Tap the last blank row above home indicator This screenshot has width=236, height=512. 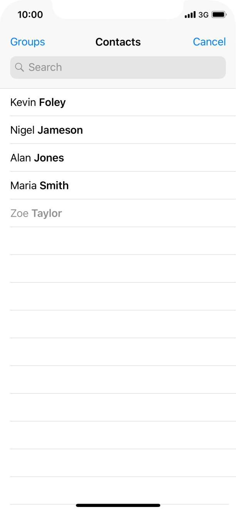pos(118,490)
